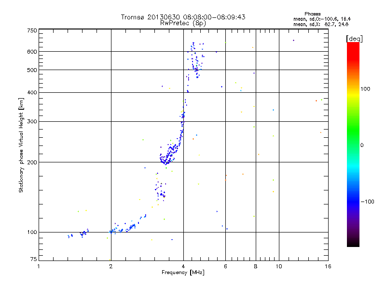
Task: Click the x-axis tick label '10'
Action: [279, 266]
